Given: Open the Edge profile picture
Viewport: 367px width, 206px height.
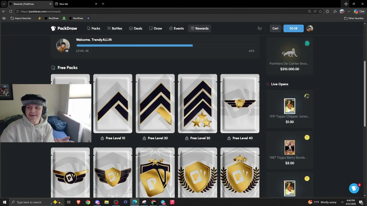Looking at the screenshot, I should [342, 11].
